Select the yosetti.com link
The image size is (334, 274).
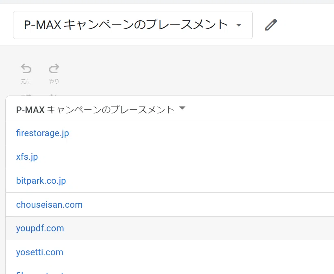coord(40,252)
